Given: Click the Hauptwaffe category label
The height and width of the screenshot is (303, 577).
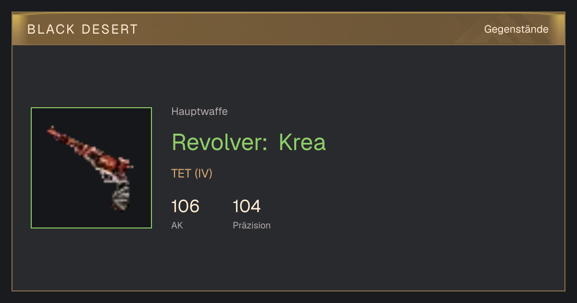Looking at the screenshot, I should point(200,112).
